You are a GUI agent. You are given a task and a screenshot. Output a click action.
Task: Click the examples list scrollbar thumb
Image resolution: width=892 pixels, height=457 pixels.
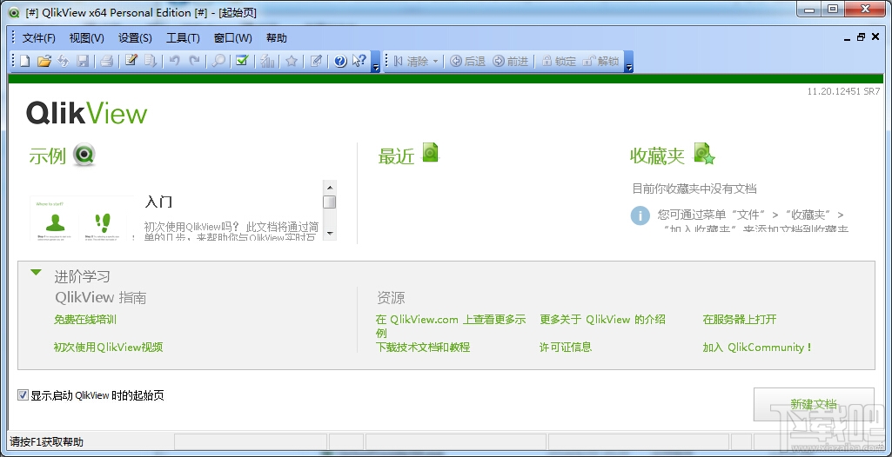[x=329, y=202]
